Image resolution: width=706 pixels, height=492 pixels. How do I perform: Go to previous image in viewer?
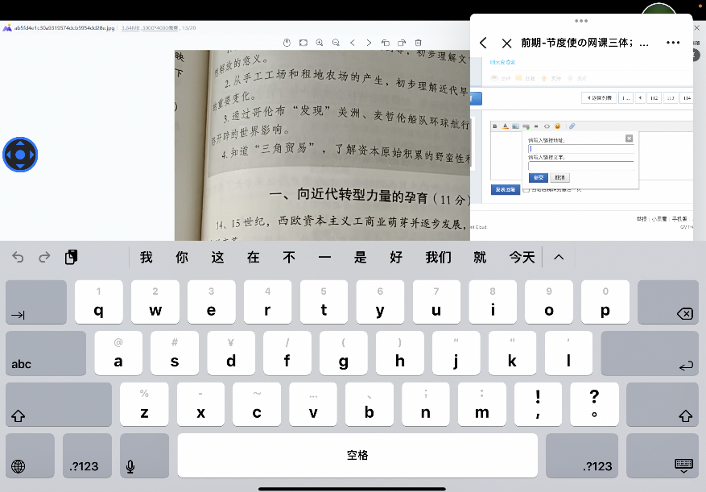353,43
